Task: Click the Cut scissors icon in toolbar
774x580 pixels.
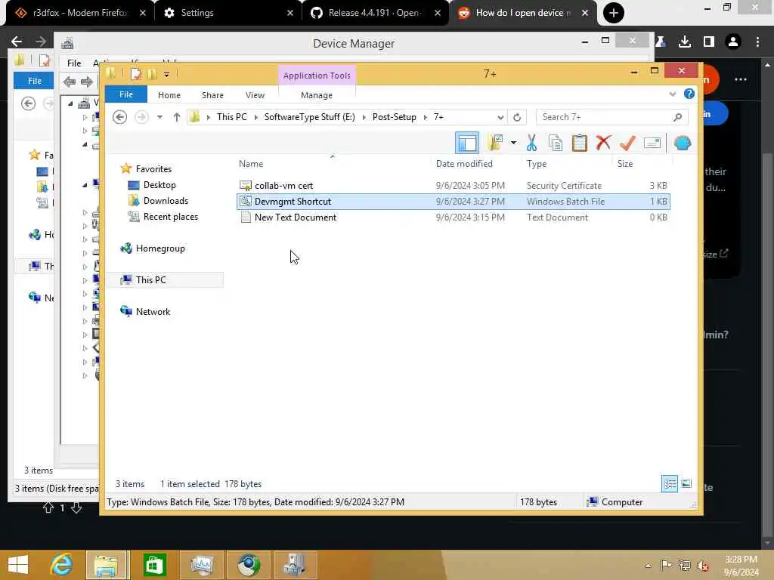Action: coord(531,143)
